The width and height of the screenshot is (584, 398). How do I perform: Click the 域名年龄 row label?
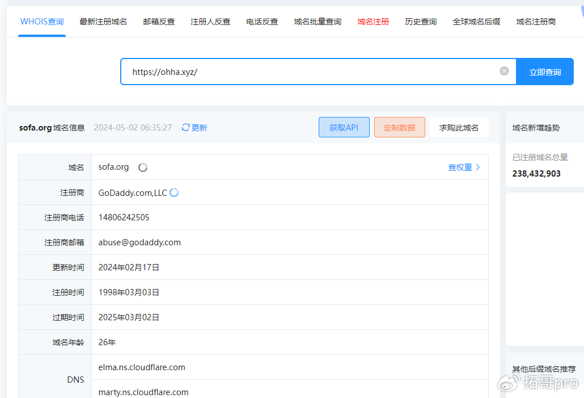point(68,342)
